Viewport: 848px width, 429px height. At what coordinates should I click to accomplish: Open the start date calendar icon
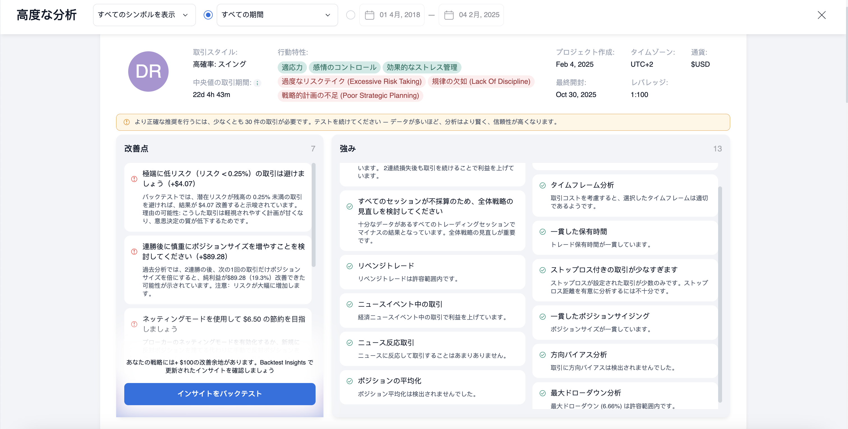370,15
